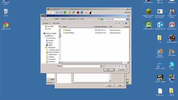Screen dimensions: 178x100
Task: Select Imagens library in navigation pane
Action: pos(50,41)
